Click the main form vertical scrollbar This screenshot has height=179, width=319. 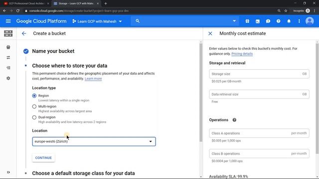coord(201,92)
